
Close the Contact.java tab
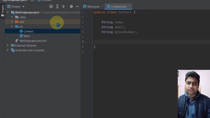pyautogui.click(x=129, y=7)
